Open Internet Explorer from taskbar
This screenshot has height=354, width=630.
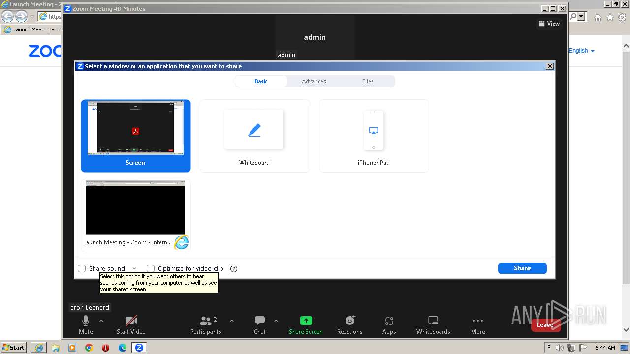[39, 348]
